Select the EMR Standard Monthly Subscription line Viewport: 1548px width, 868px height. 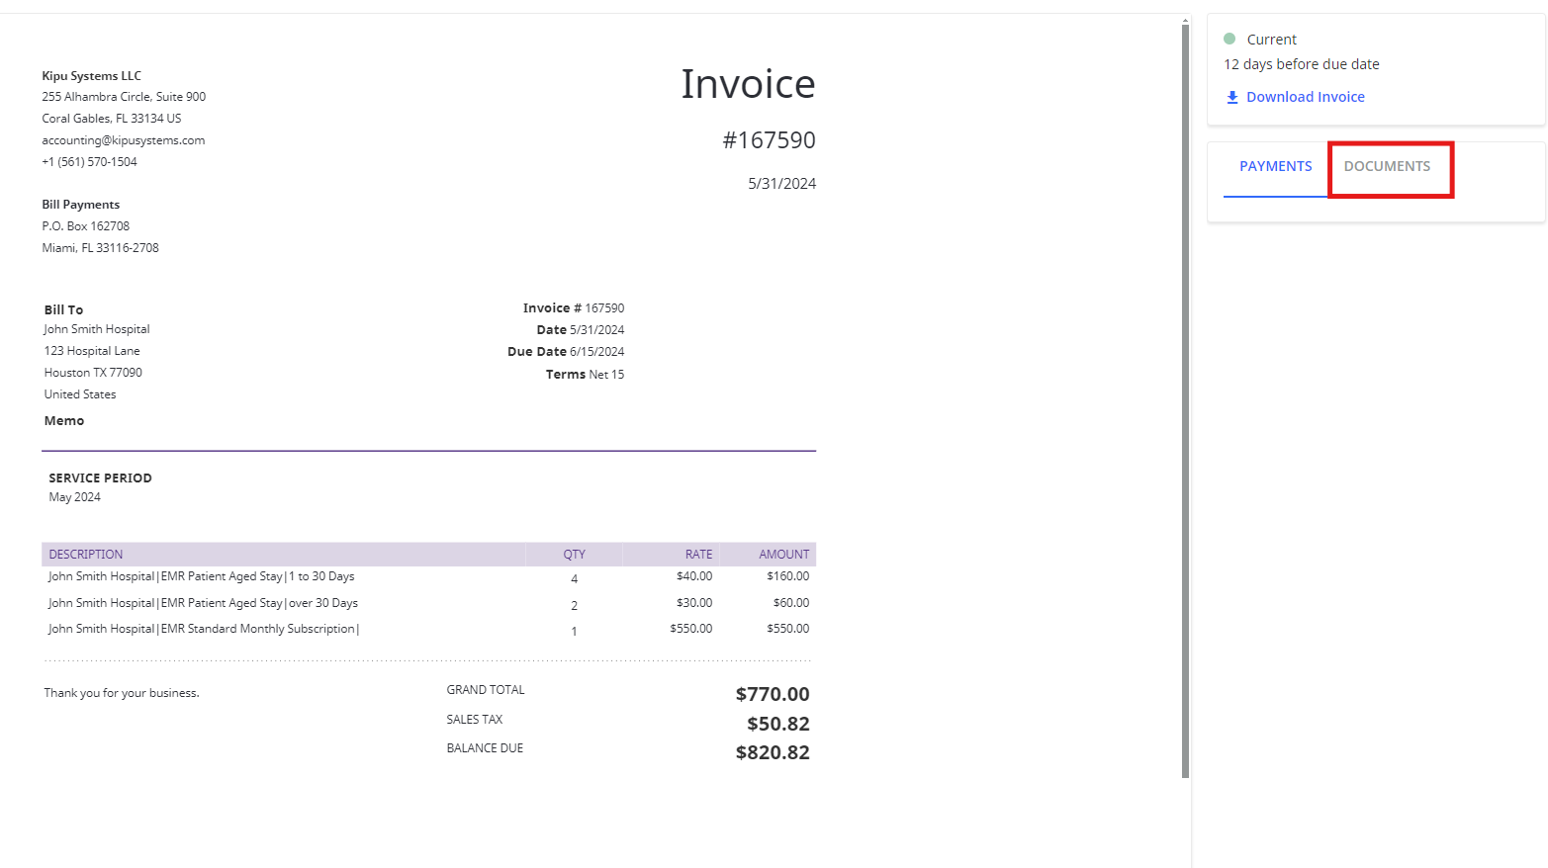point(204,629)
